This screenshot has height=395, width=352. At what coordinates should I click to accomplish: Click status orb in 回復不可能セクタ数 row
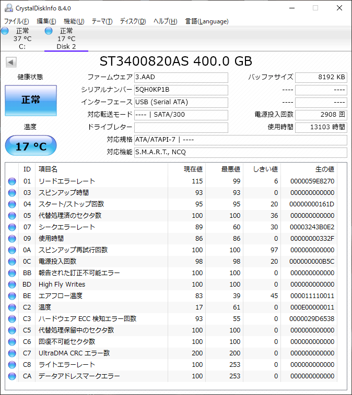tap(12, 342)
